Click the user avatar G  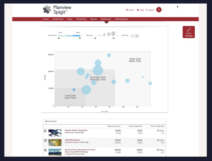tap(159, 10)
